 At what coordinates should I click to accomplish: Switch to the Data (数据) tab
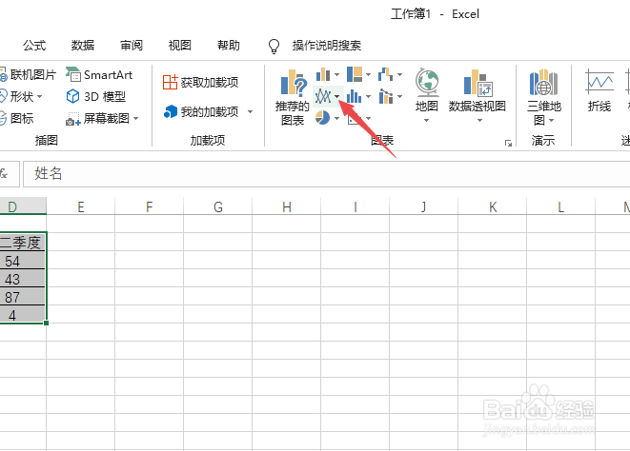(x=83, y=46)
